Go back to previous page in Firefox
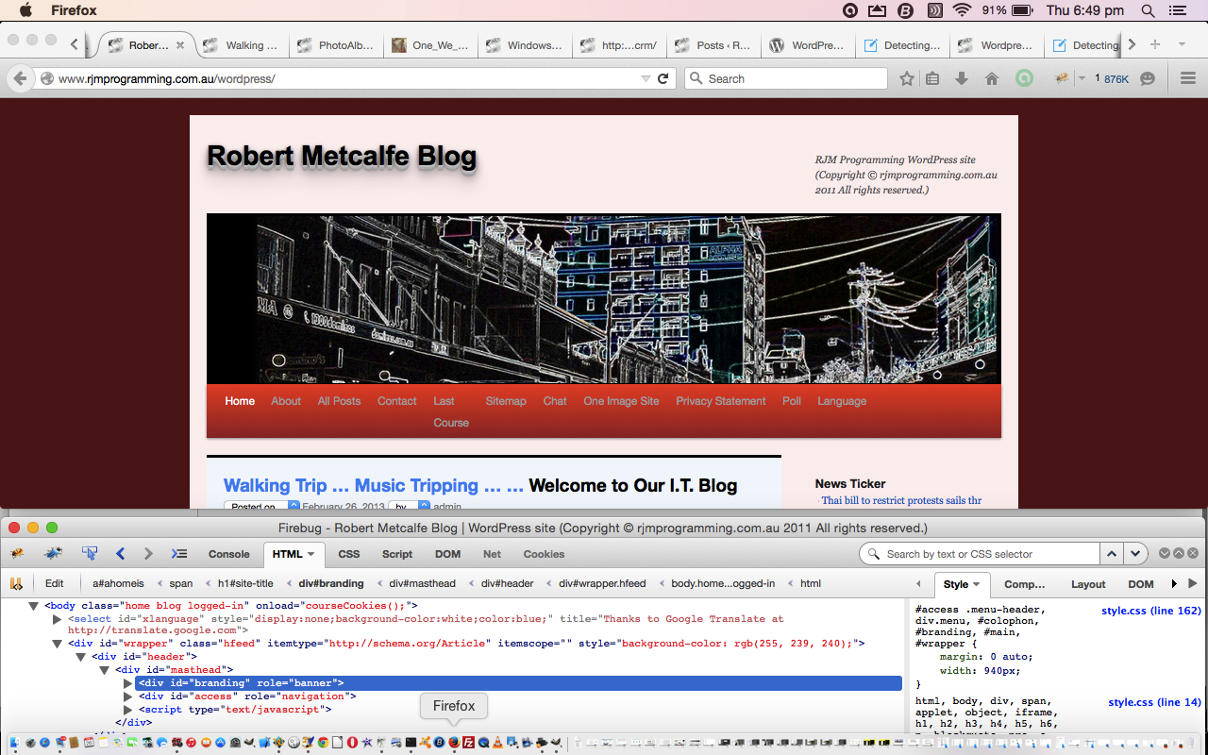 [x=21, y=78]
